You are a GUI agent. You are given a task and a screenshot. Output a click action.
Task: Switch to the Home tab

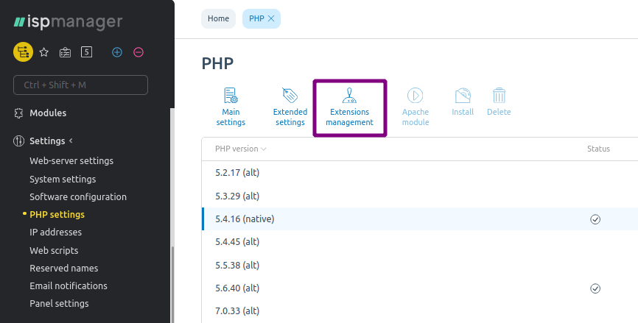(x=219, y=18)
